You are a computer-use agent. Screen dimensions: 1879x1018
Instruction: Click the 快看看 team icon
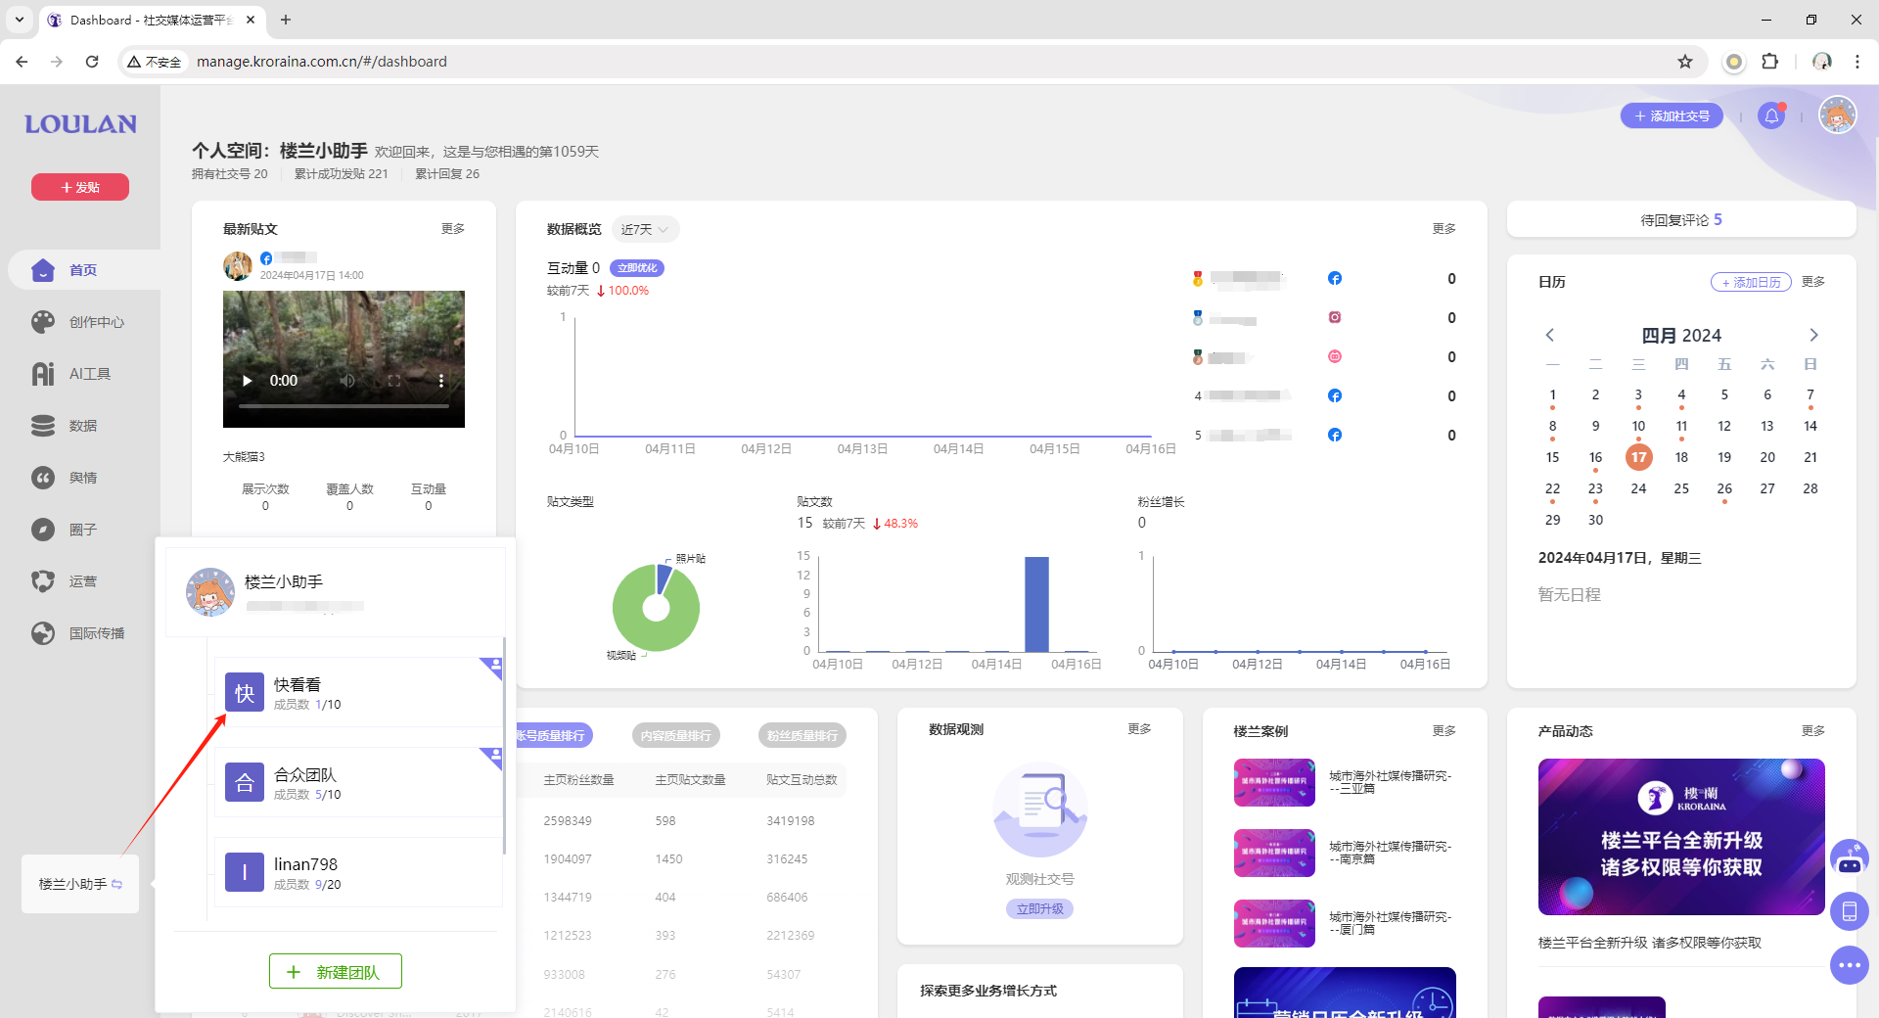tap(245, 693)
